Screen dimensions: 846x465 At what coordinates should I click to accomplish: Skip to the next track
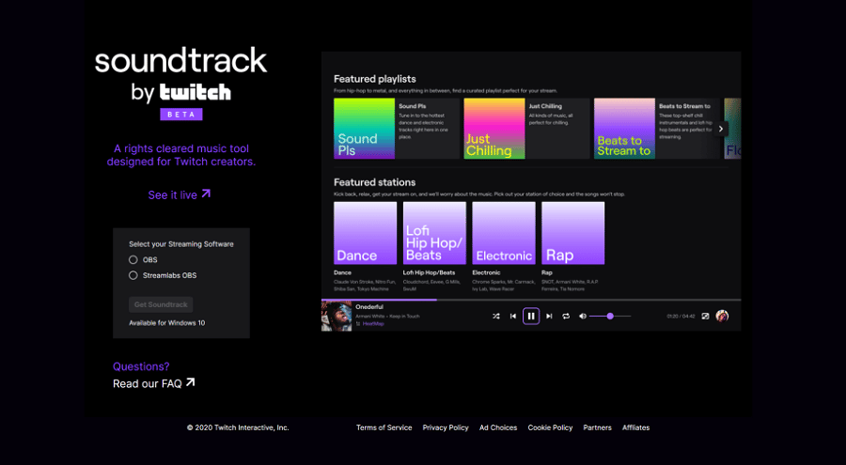click(549, 317)
